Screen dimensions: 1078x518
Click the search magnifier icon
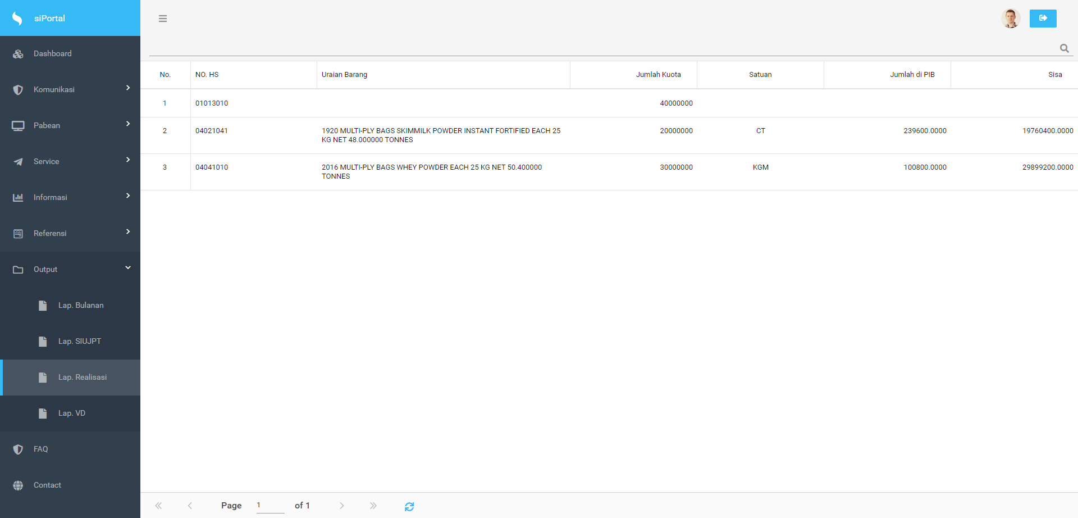pyautogui.click(x=1064, y=48)
